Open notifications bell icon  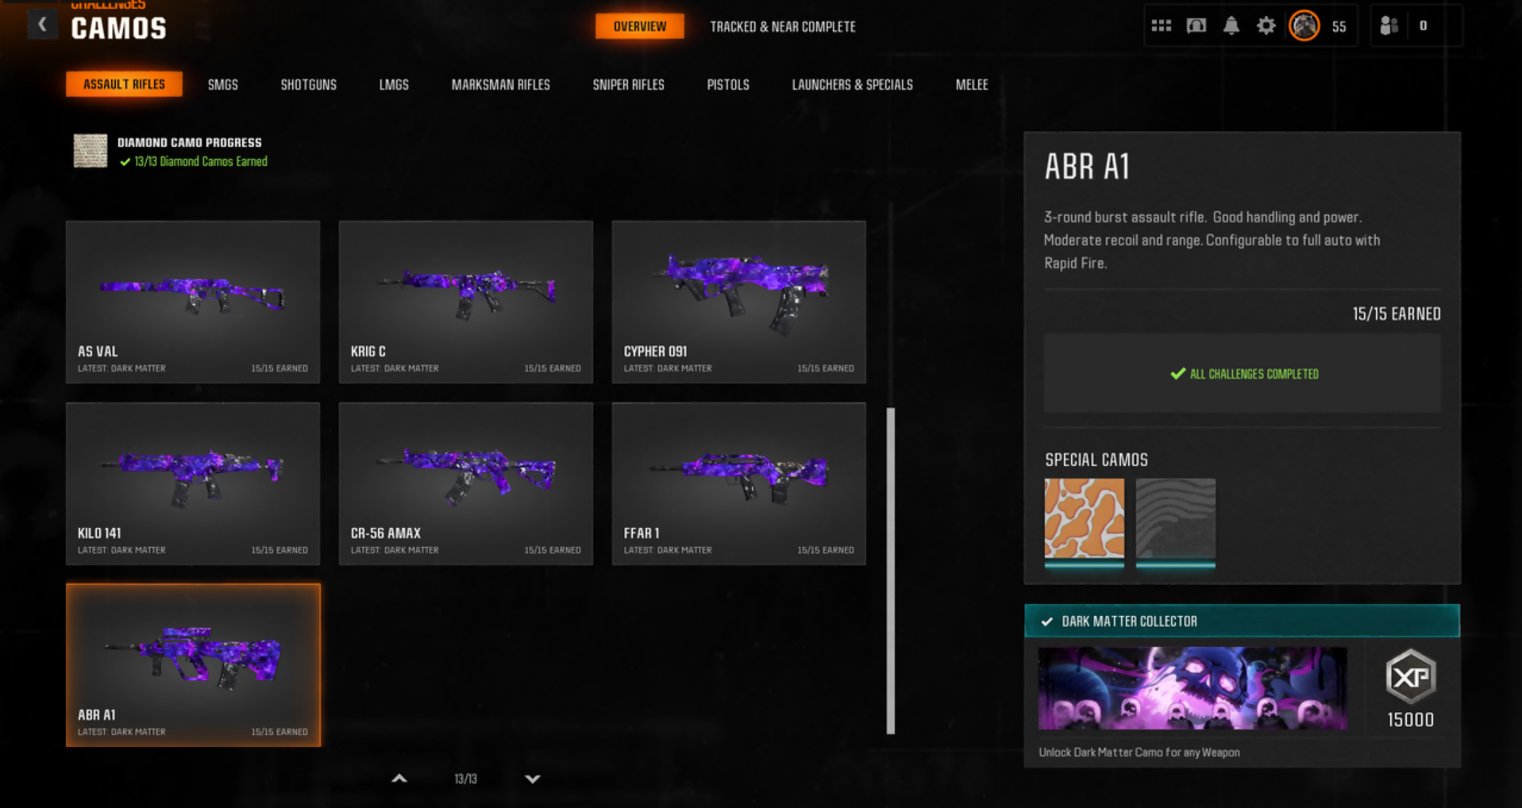pyautogui.click(x=1231, y=26)
